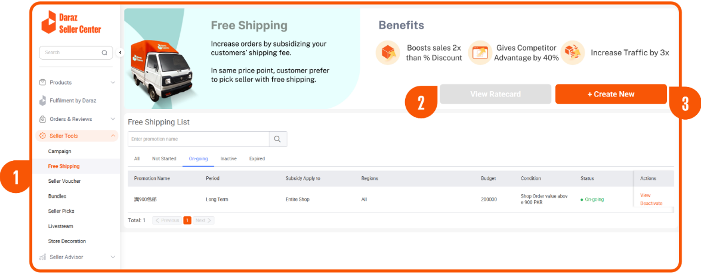Expand the Products menu chevron
This screenshot has height=274, width=701.
pos(113,82)
